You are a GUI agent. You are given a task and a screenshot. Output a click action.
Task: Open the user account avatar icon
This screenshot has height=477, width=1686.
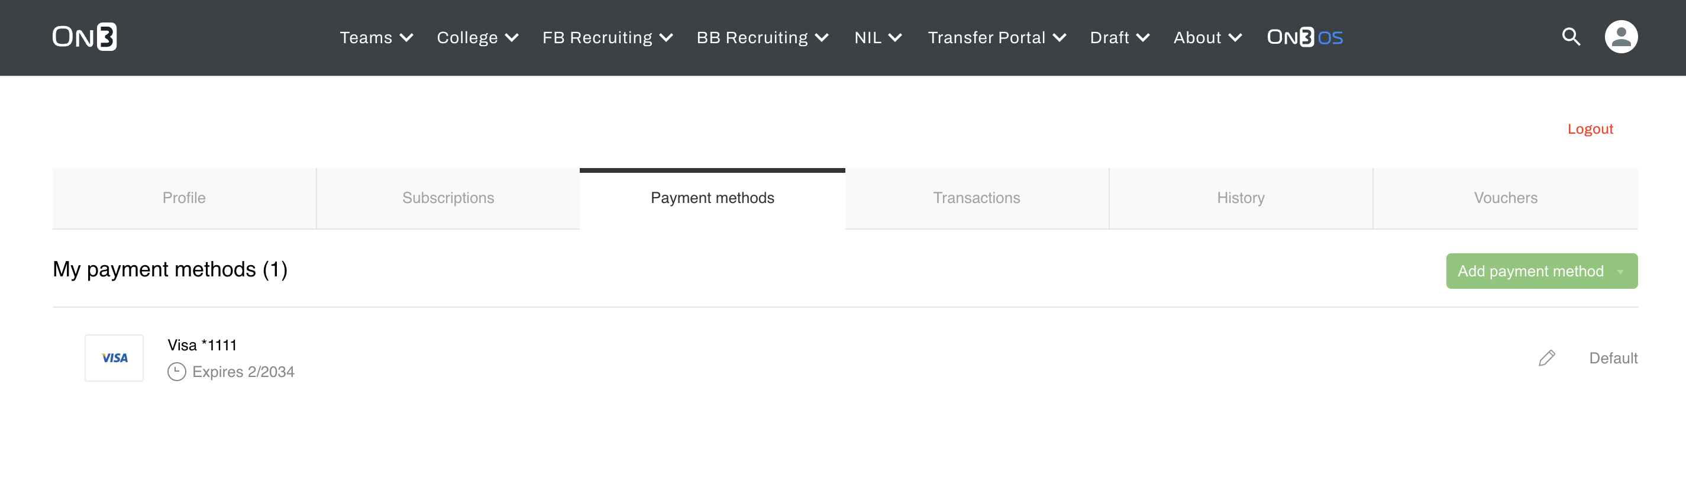1620,37
